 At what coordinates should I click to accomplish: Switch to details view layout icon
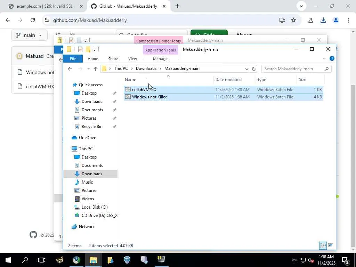coord(323,245)
